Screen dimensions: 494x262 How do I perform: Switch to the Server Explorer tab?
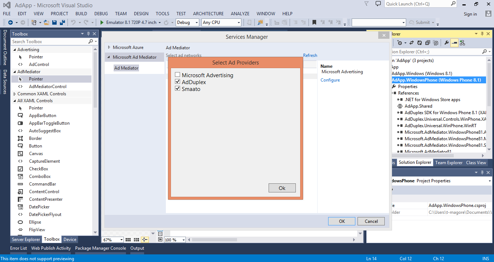pos(26,240)
